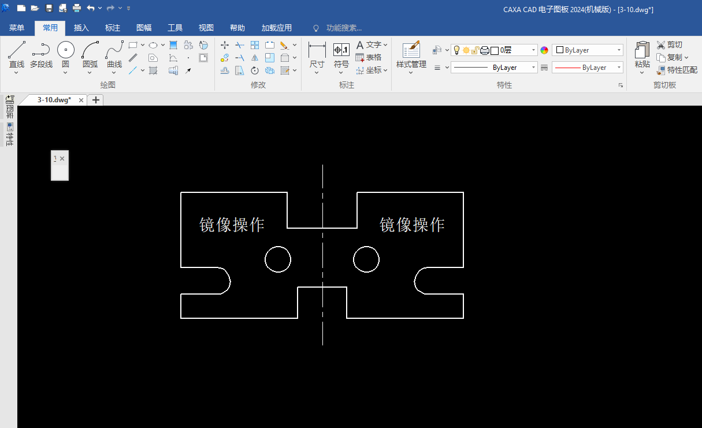Expand the 文字 text dropdown arrow
Viewport: 702px width, 428px height.
385,45
